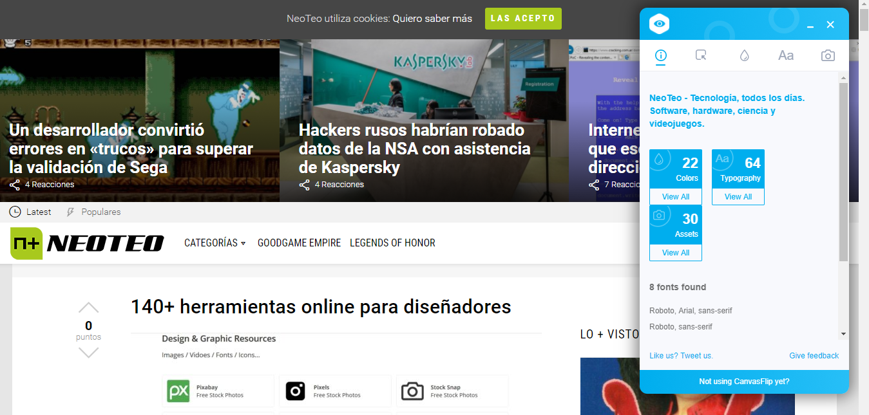
Task: Open the assets camera tab icon
Action: tap(828, 55)
